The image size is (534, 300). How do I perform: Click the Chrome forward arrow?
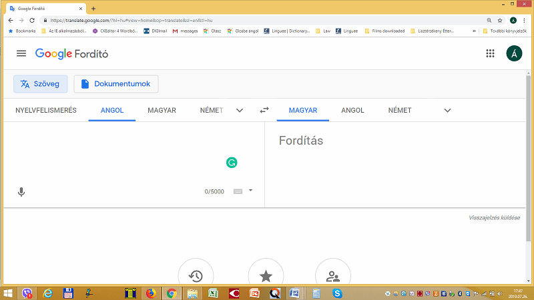(x=21, y=21)
